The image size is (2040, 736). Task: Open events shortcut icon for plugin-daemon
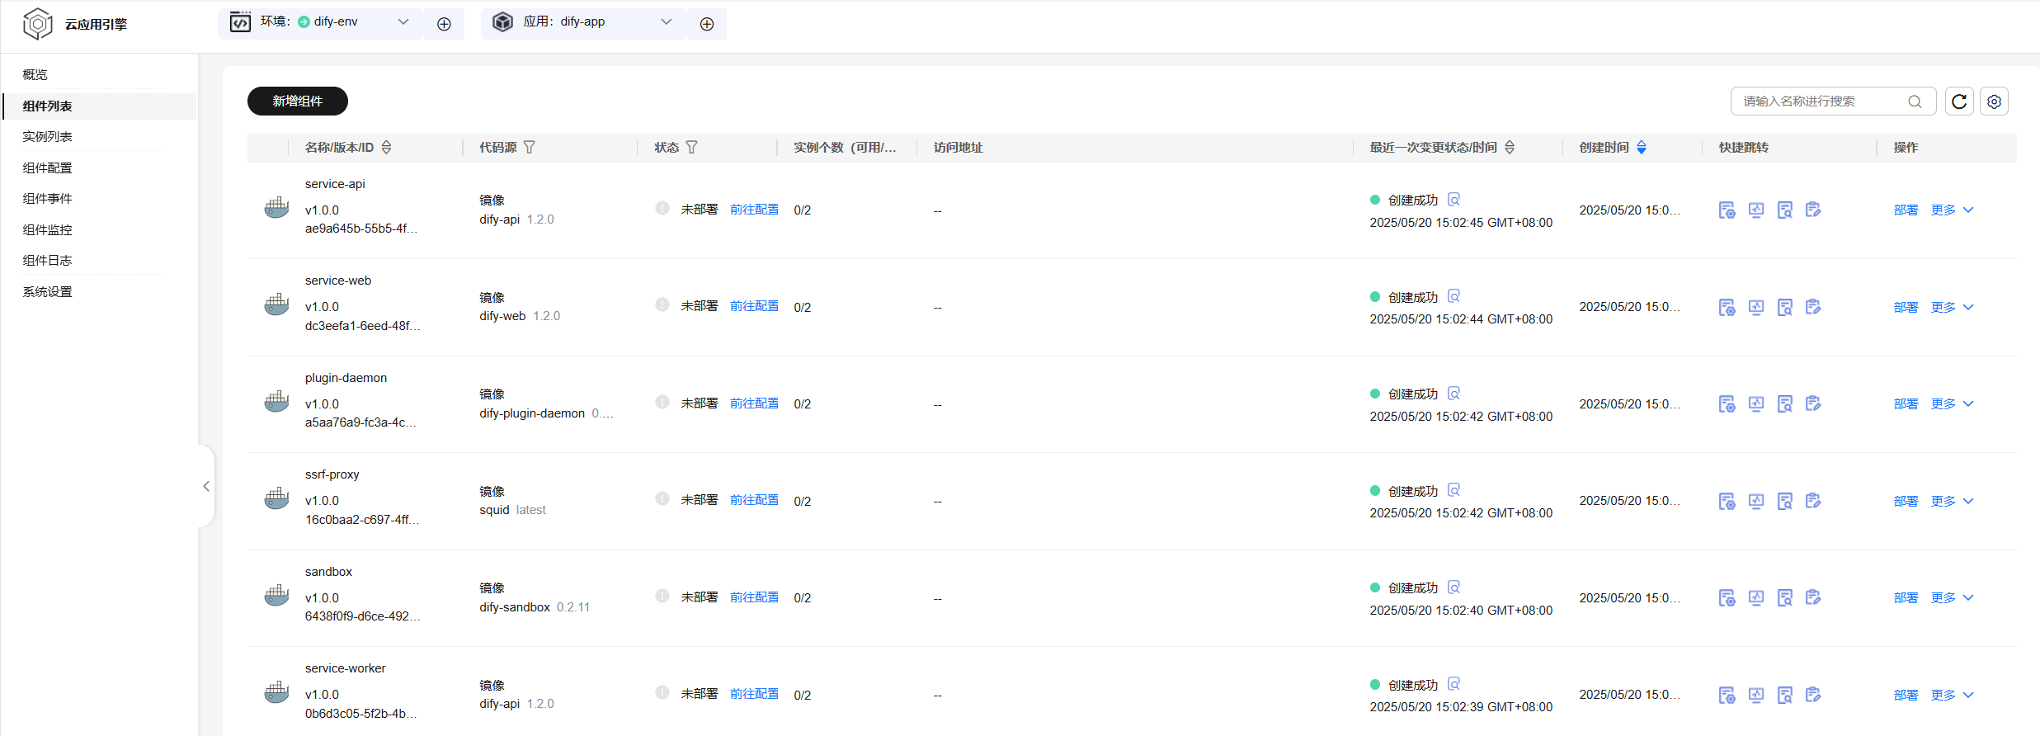(x=1813, y=403)
